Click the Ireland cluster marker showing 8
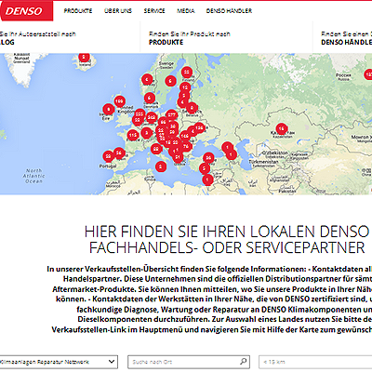This screenshot has width=372, height=372. [x=109, y=109]
